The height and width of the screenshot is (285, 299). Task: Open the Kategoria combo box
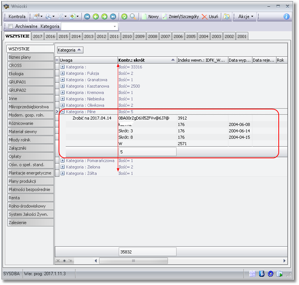point(89,26)
